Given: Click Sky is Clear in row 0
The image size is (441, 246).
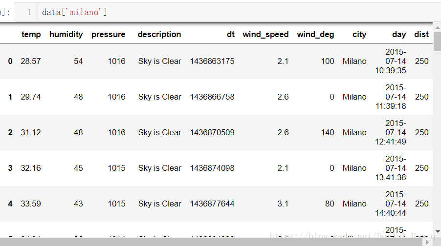Looking at the screenshot, I should click(x=159, y=61).
